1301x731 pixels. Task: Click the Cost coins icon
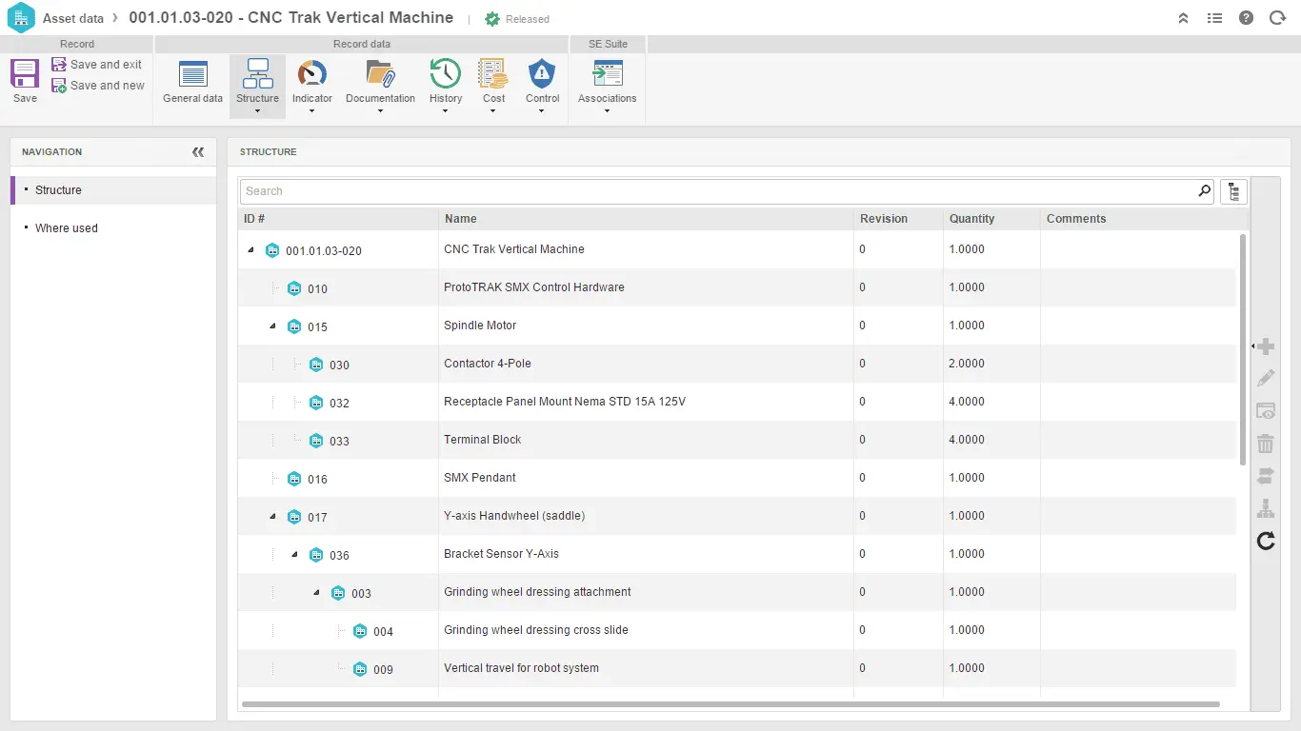[493, 74]
